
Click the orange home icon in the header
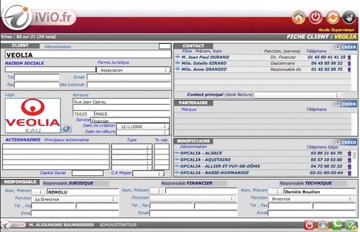click(x=299, y=17)
